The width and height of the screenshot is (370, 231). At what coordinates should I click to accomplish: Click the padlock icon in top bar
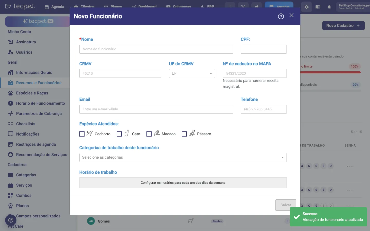256,6
